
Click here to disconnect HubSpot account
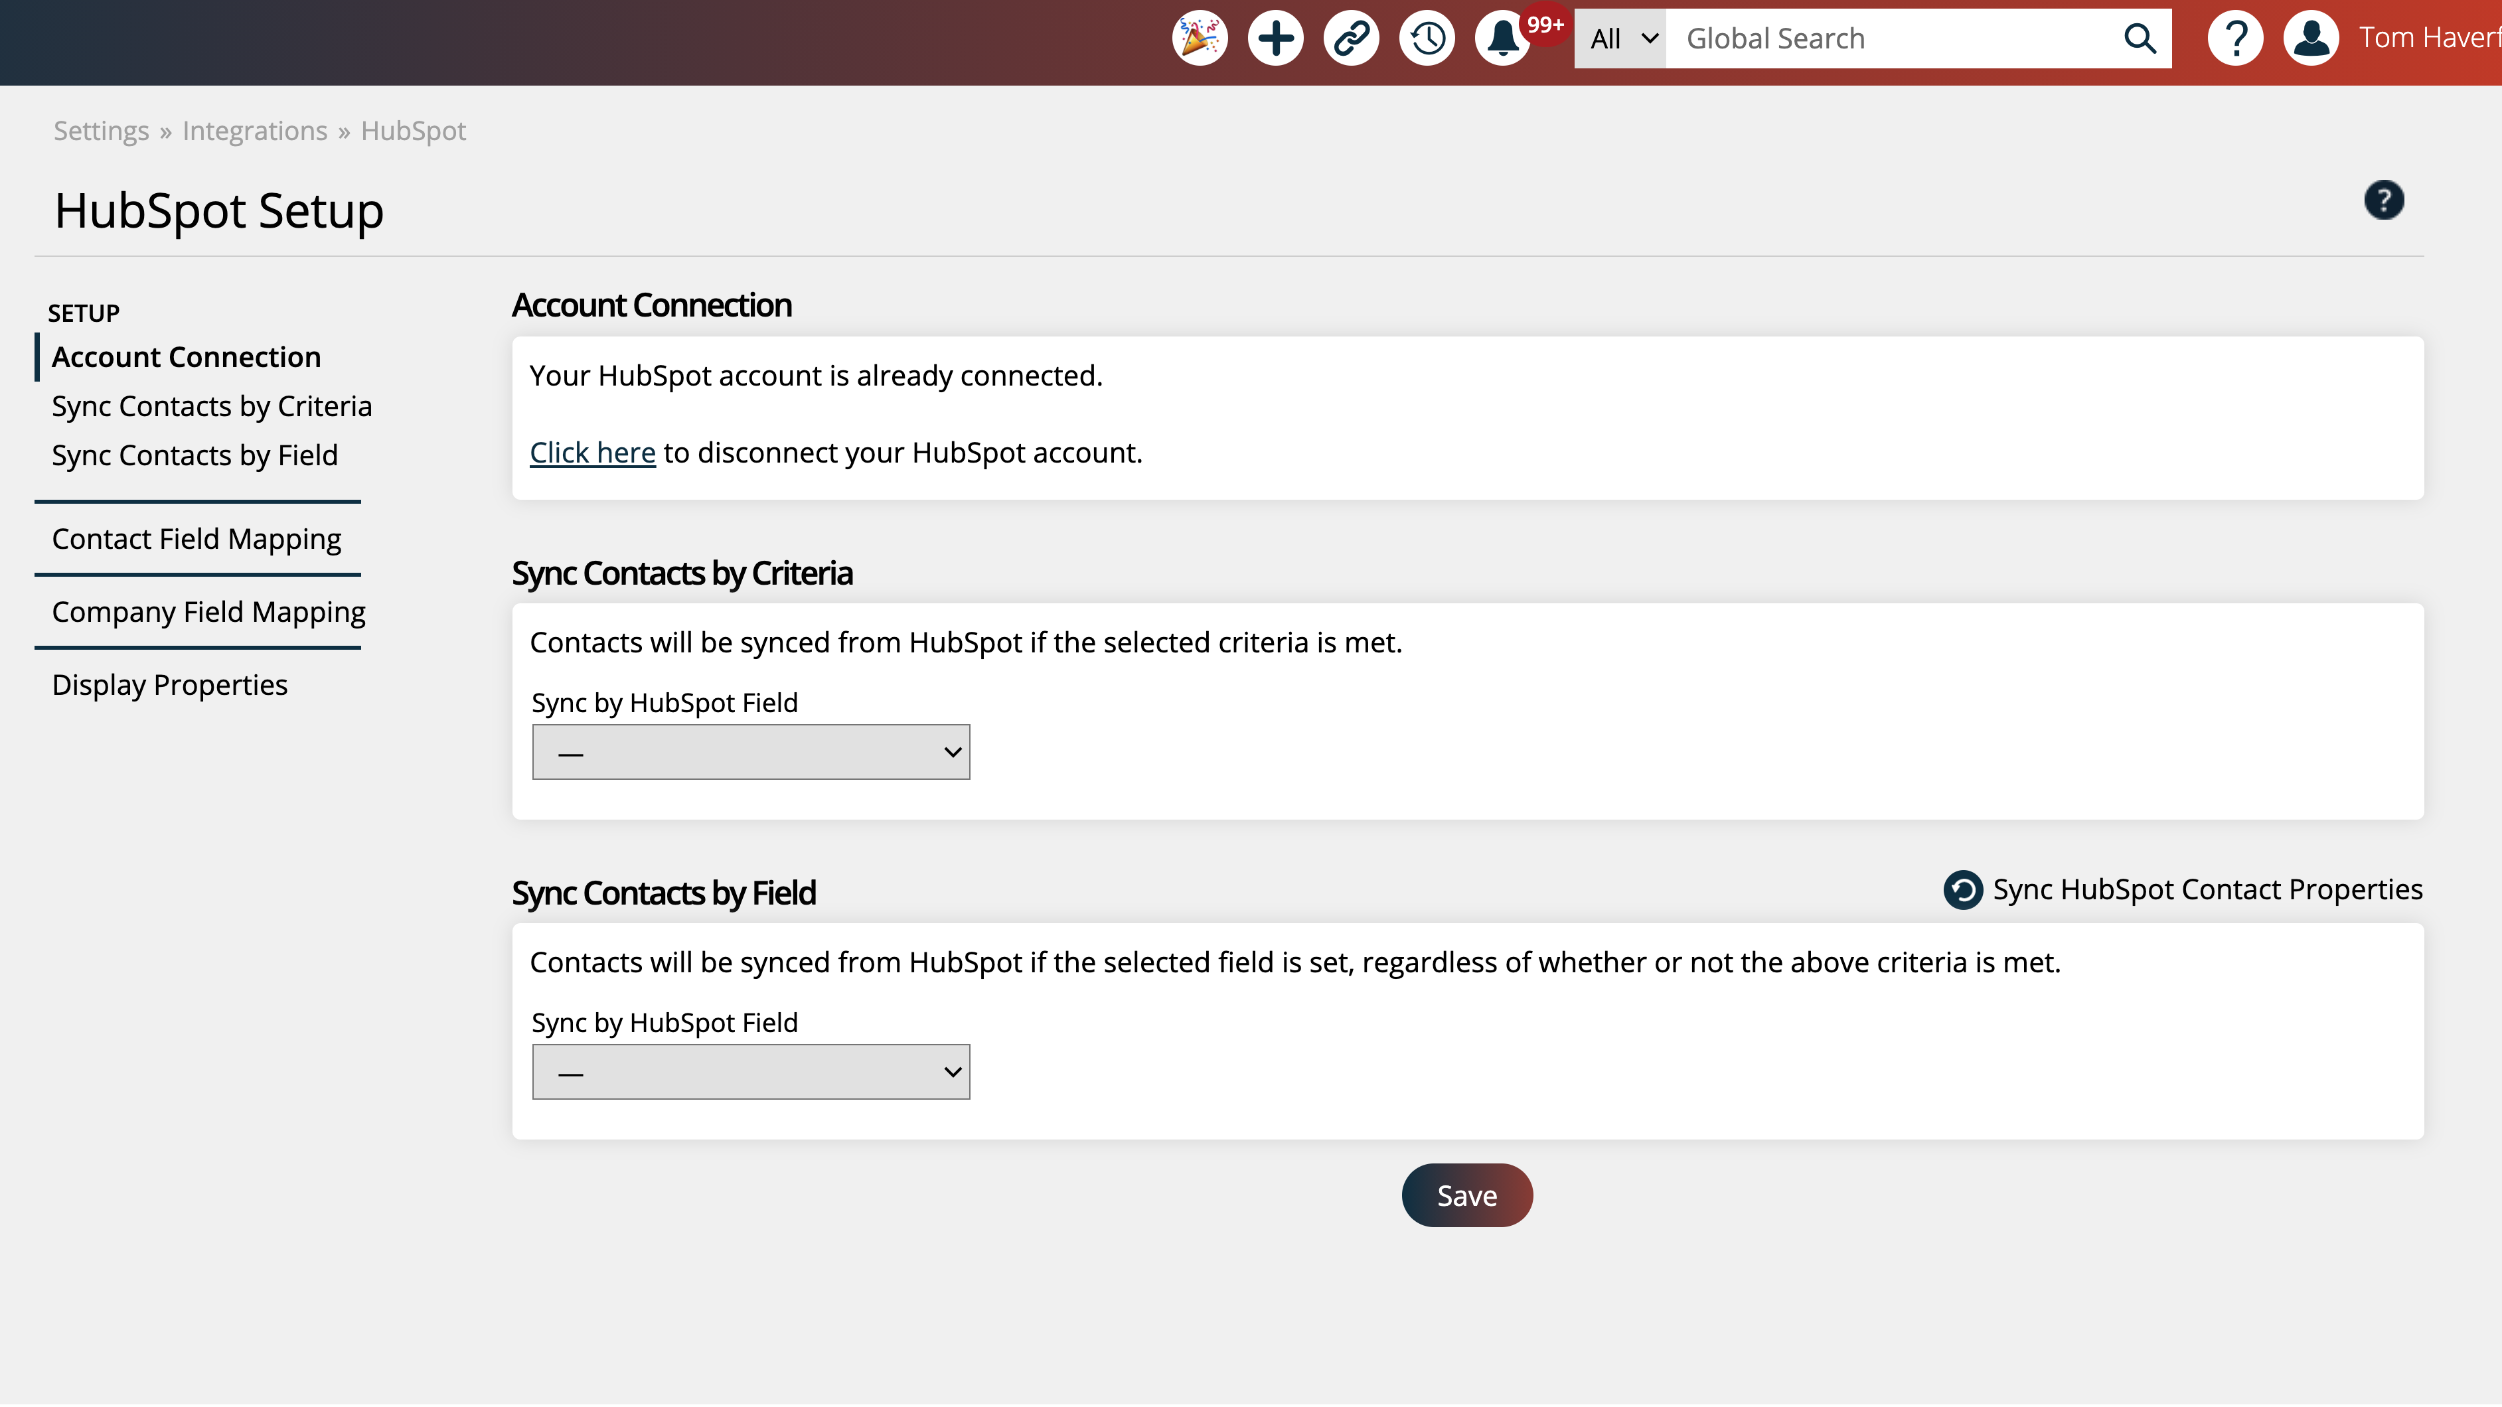[x=591, y=451]
